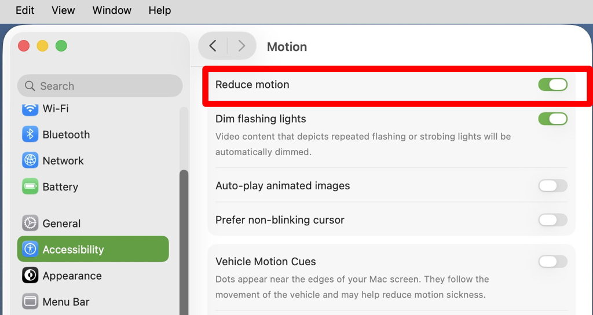Click the sidebar scrollbar thumb
593x315 pixels.
pos(184,243)
